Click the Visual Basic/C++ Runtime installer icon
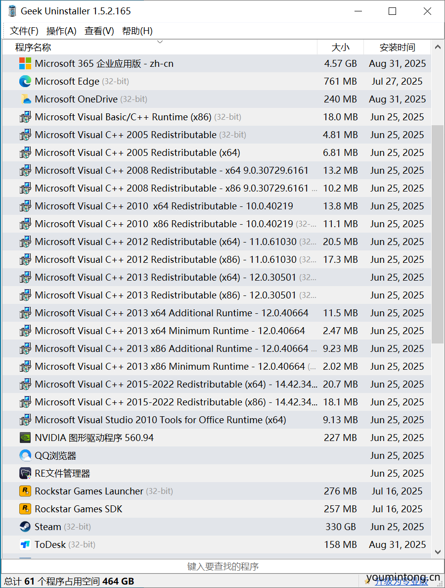 [25, 117]
